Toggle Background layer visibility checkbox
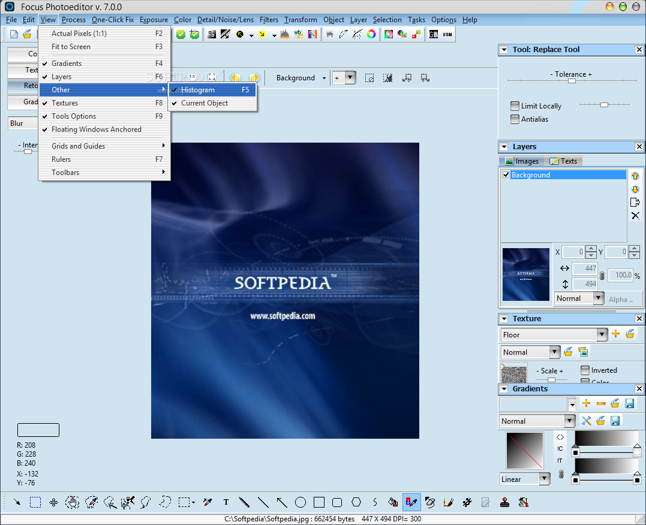This screenshot has height=525, width=646. pyautogui.click(x=506, y=174)
